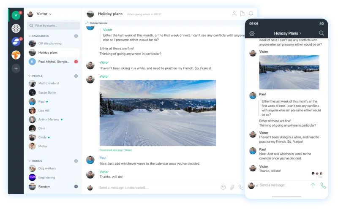Open the Off site planning room
The width and height of the screenshot is (338, 209).
click(50, 43)
